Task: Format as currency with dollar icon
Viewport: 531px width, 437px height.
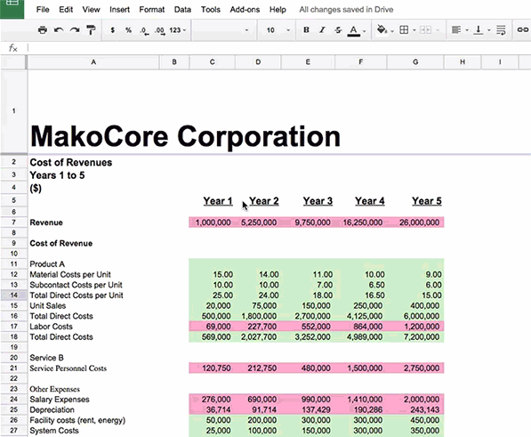Action: [112, 30]
